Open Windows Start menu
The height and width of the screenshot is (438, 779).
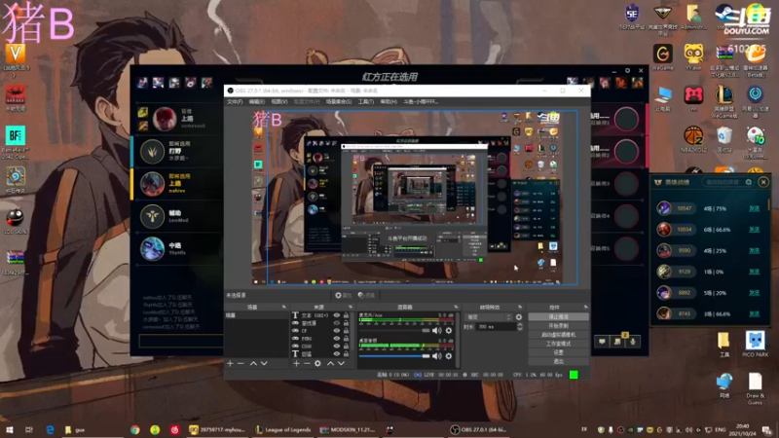click(9, 429)
